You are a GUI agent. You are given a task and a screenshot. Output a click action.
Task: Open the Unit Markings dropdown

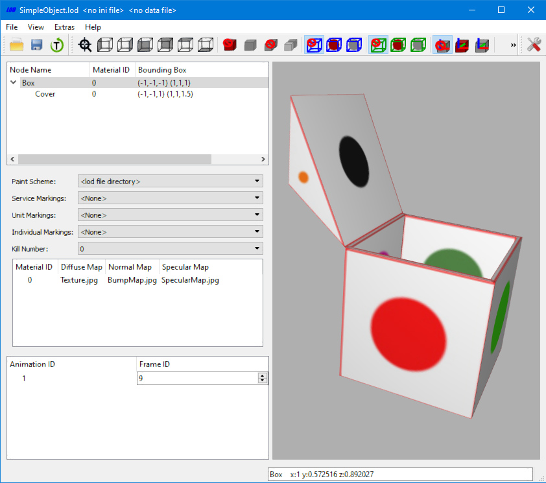[171, 215]
